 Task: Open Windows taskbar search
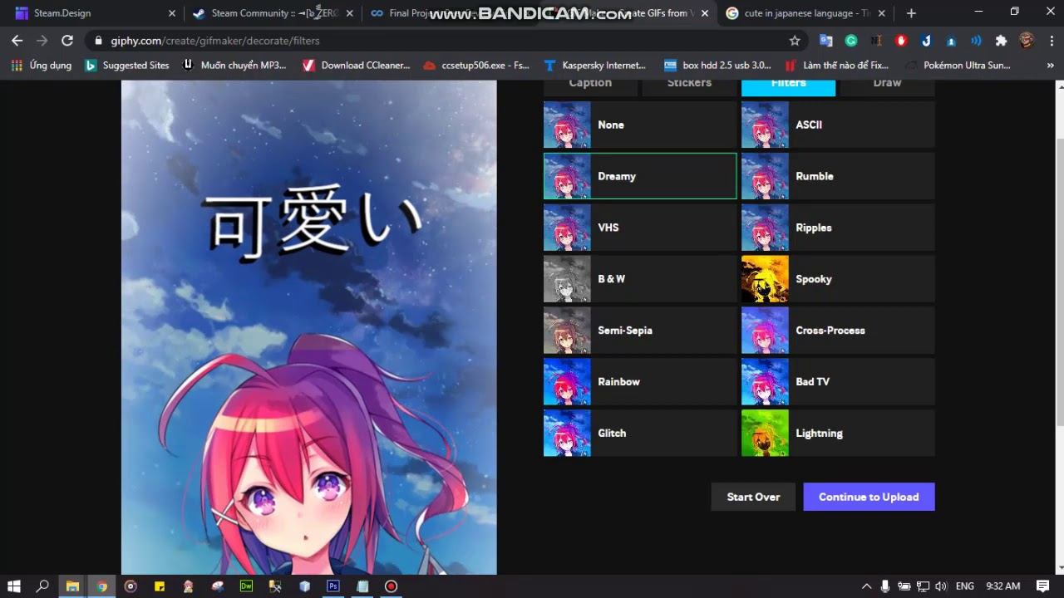42,586
